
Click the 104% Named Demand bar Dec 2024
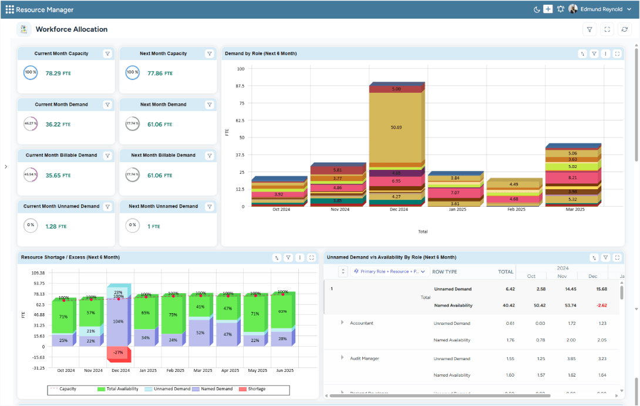pyautogui.click(x=117, y=322)
